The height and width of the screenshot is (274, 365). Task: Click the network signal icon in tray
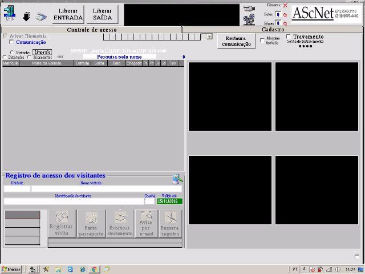pyautogui.click(x=330, y=269)
